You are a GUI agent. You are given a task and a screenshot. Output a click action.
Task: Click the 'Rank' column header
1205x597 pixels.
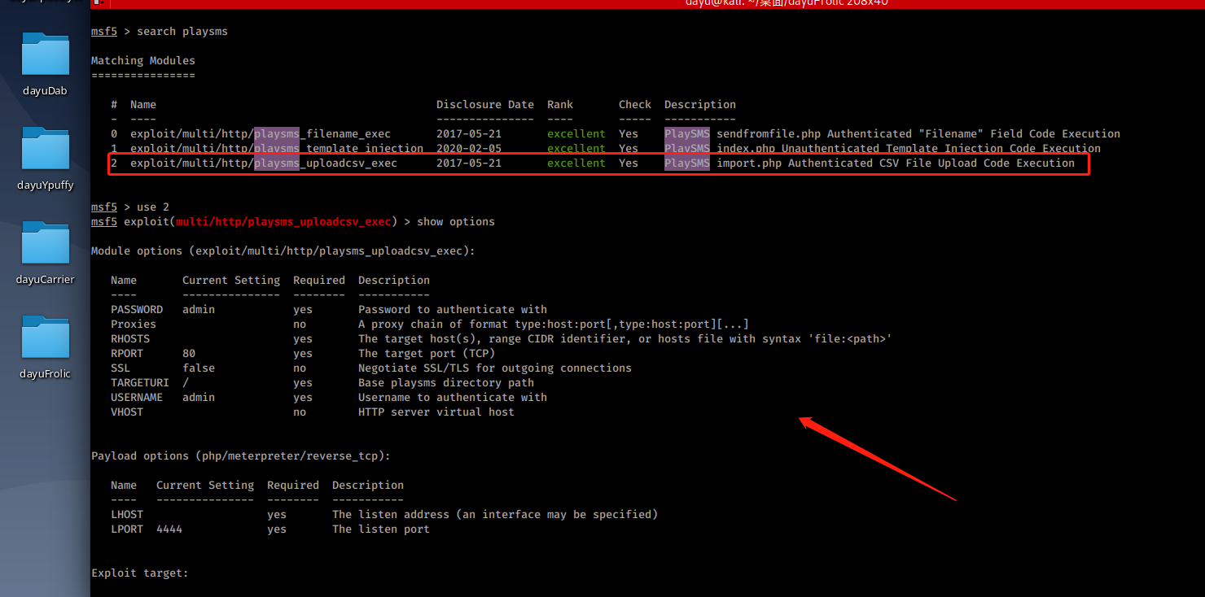pyautogui.click(x=560, y=105)
